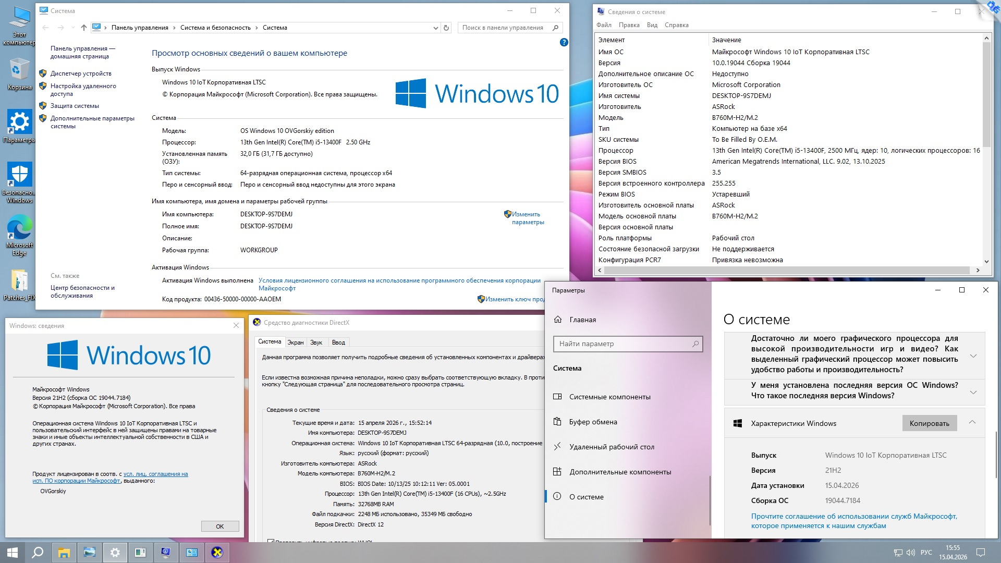Collapse the Windows specifications section
Viewport: 1001px width, 563px height.
(972, 423)
